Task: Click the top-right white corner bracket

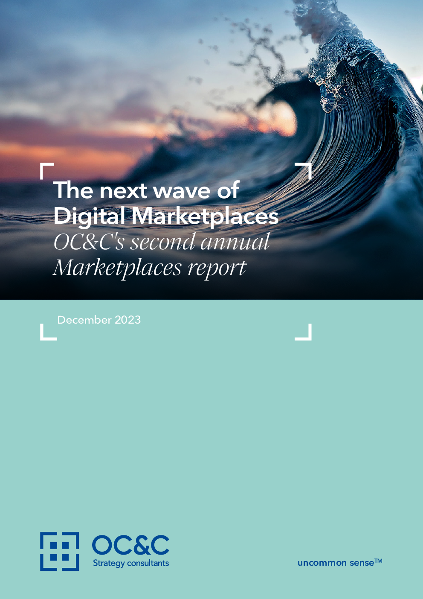Action: [303, 171]
